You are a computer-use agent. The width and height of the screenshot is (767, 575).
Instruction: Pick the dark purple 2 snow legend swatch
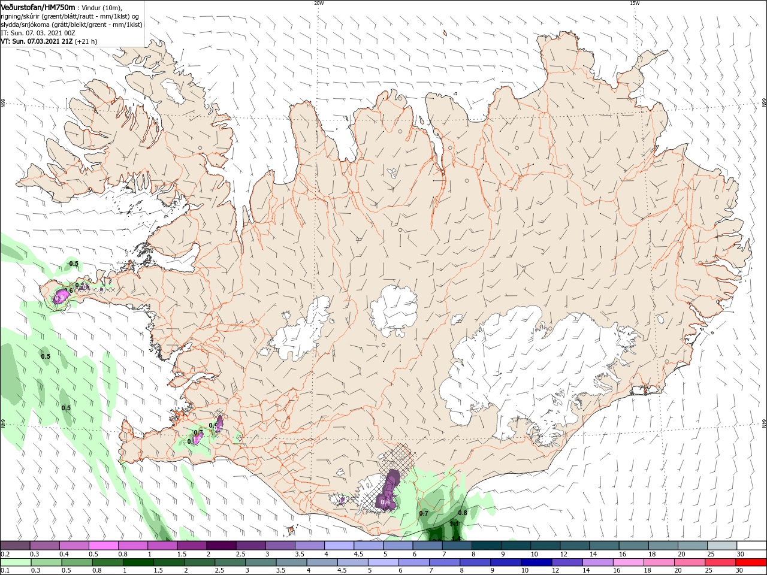pyautogui.click(x=221, y=546)
